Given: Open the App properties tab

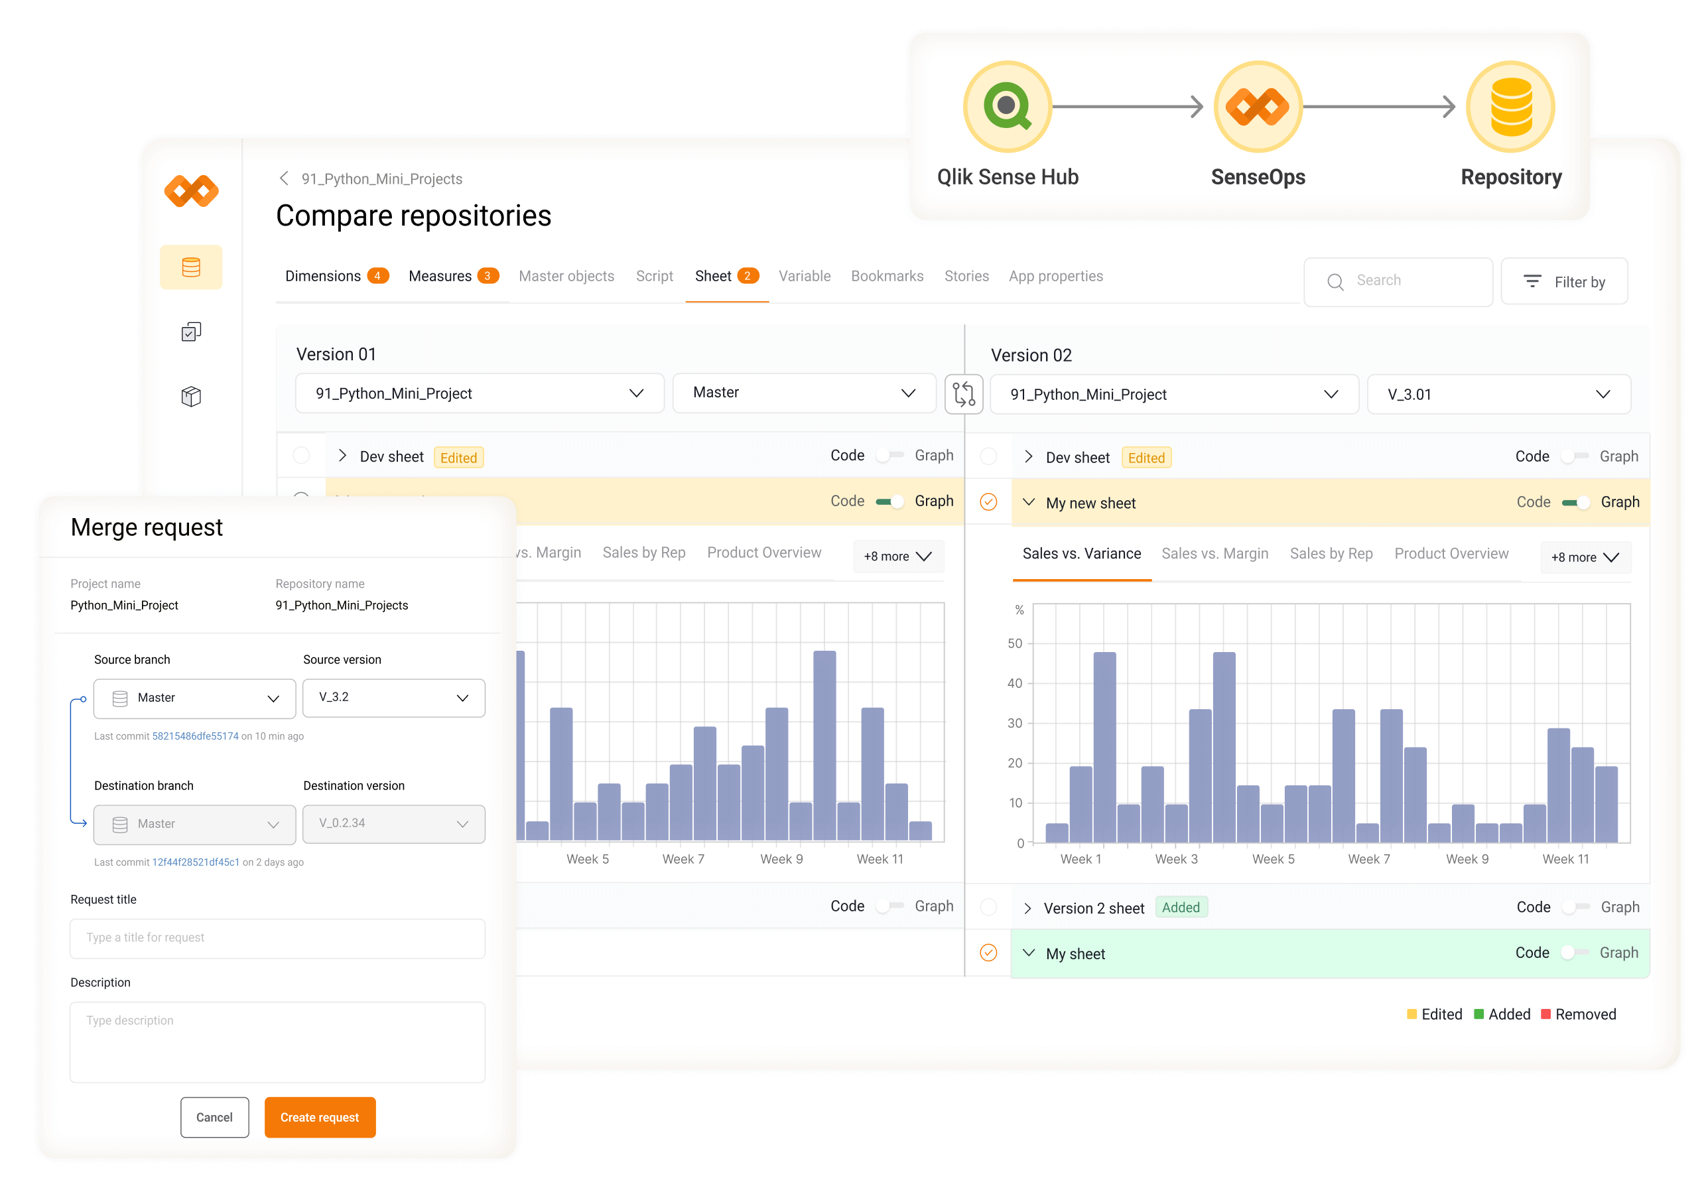Looking at the screenshot, I should click(1056, 276).
